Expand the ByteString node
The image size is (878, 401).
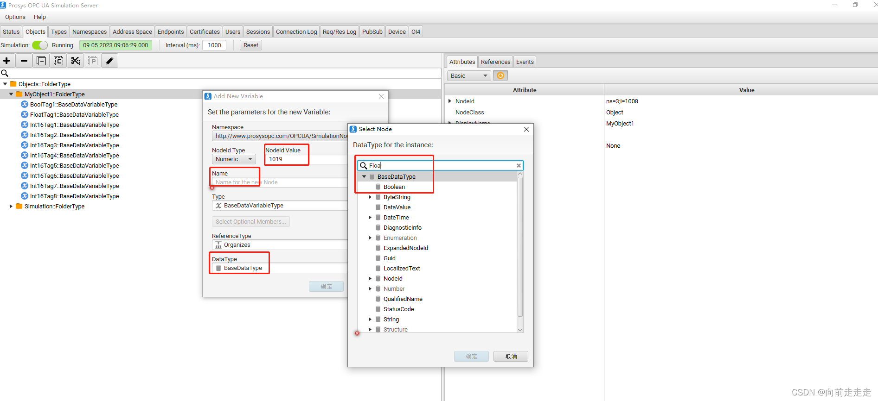pyautogui.click(x=370, y=197)
